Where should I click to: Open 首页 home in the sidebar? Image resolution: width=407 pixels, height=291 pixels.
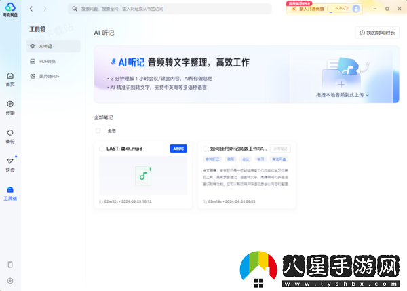click(10, 79)
